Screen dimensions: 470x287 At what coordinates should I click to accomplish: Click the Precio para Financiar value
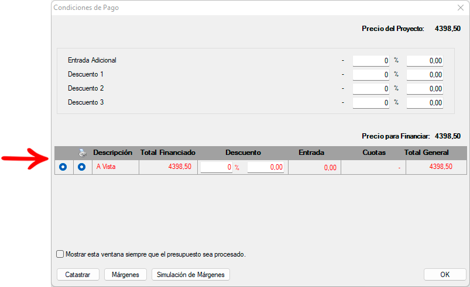(x=448, y=136)
